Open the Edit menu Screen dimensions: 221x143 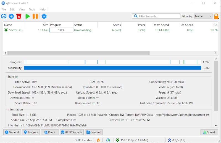[12, 9]
